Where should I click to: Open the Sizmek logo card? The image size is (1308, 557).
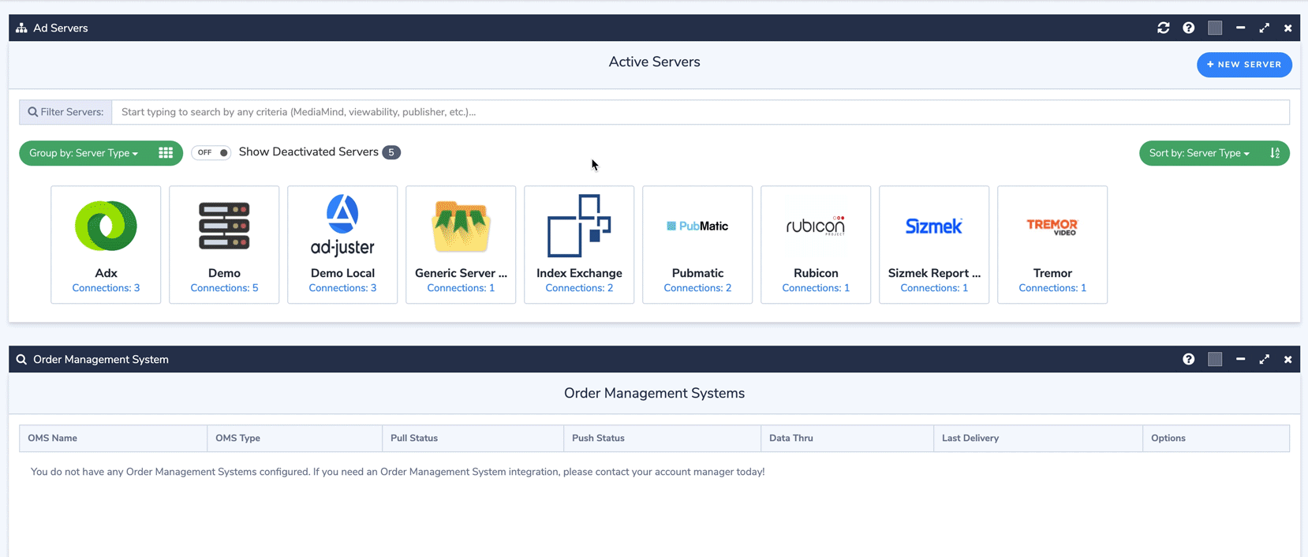coord(934,226)
